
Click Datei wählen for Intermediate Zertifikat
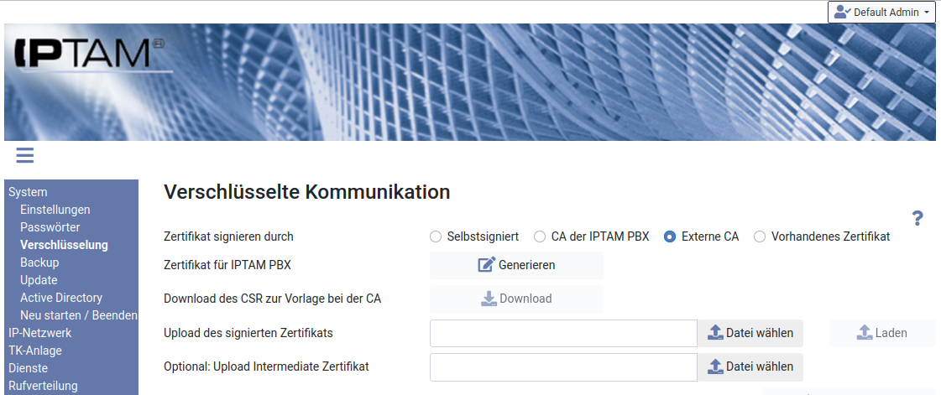pos(750,366)
